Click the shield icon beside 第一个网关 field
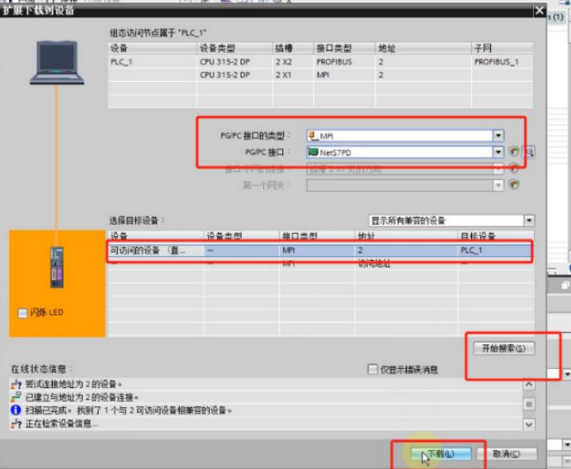The width and height of the screenshot is (571, 469). pyautogui.click(x=513, y=184)
